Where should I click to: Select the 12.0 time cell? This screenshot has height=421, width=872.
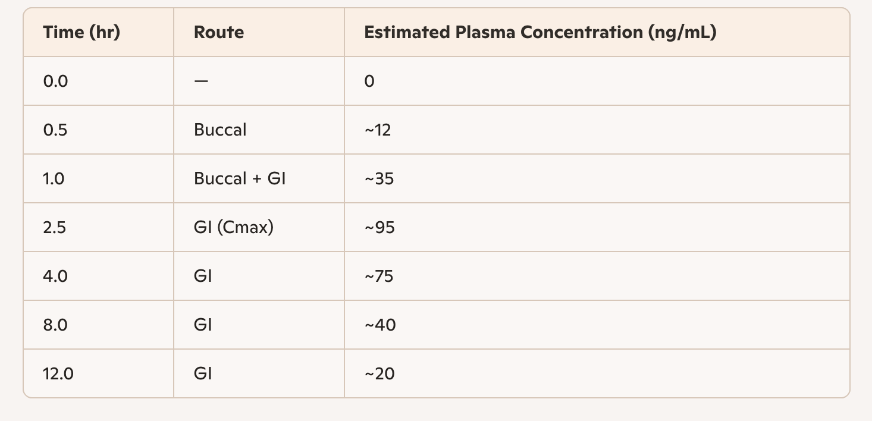click(x=58, y=374)
